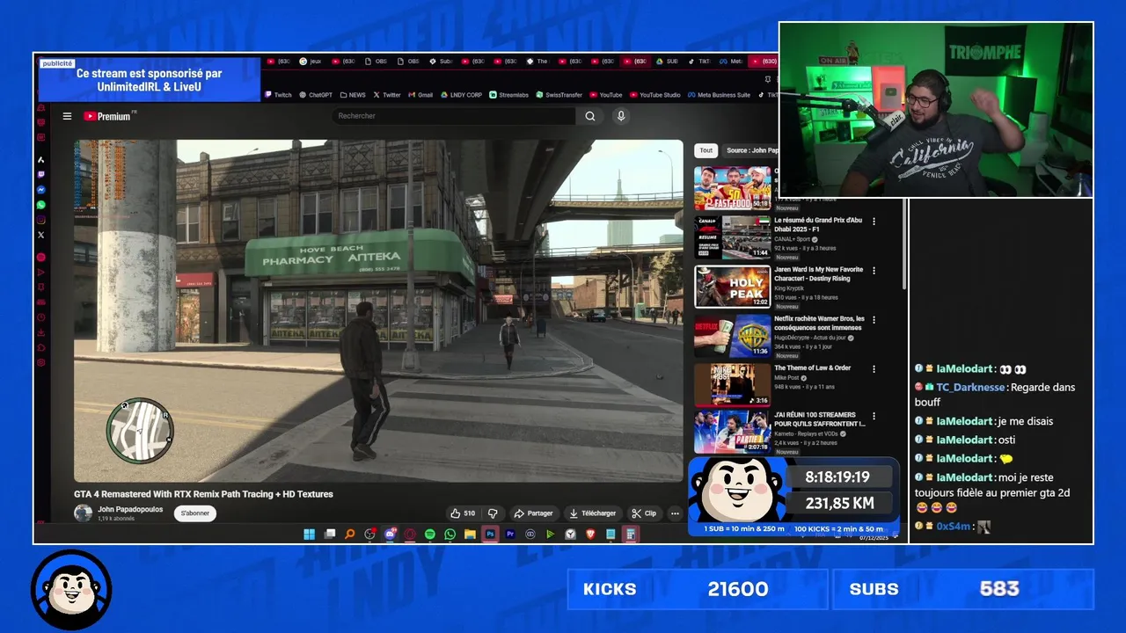This screenshot has width=1126, height=633.
Task: Open options menu for Jaren Ward video
Action: pos(874,271)
